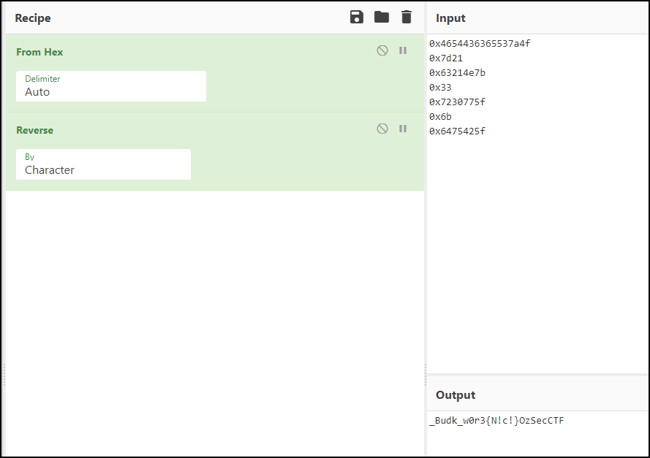Open the Delimiter dropdown showing Auto

pyautogui.click(x=111, y=86)
